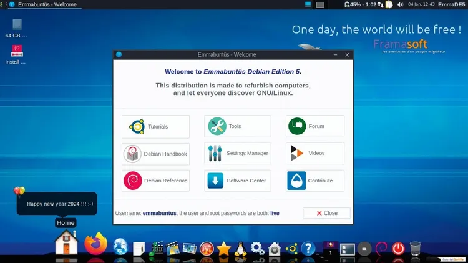Select the first blue workspace in panel

[x=308, y=4]
